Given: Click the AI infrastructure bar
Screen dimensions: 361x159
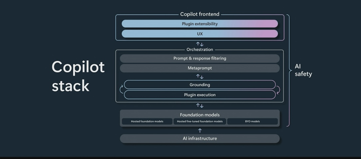Looking at the screenshot, I should [200, 138].
